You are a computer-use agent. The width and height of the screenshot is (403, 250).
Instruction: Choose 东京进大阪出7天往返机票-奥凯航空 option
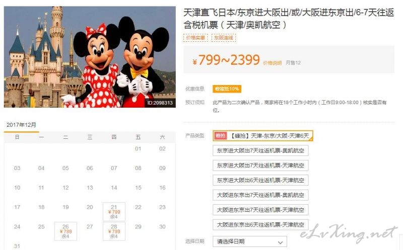tap(260, 151)
